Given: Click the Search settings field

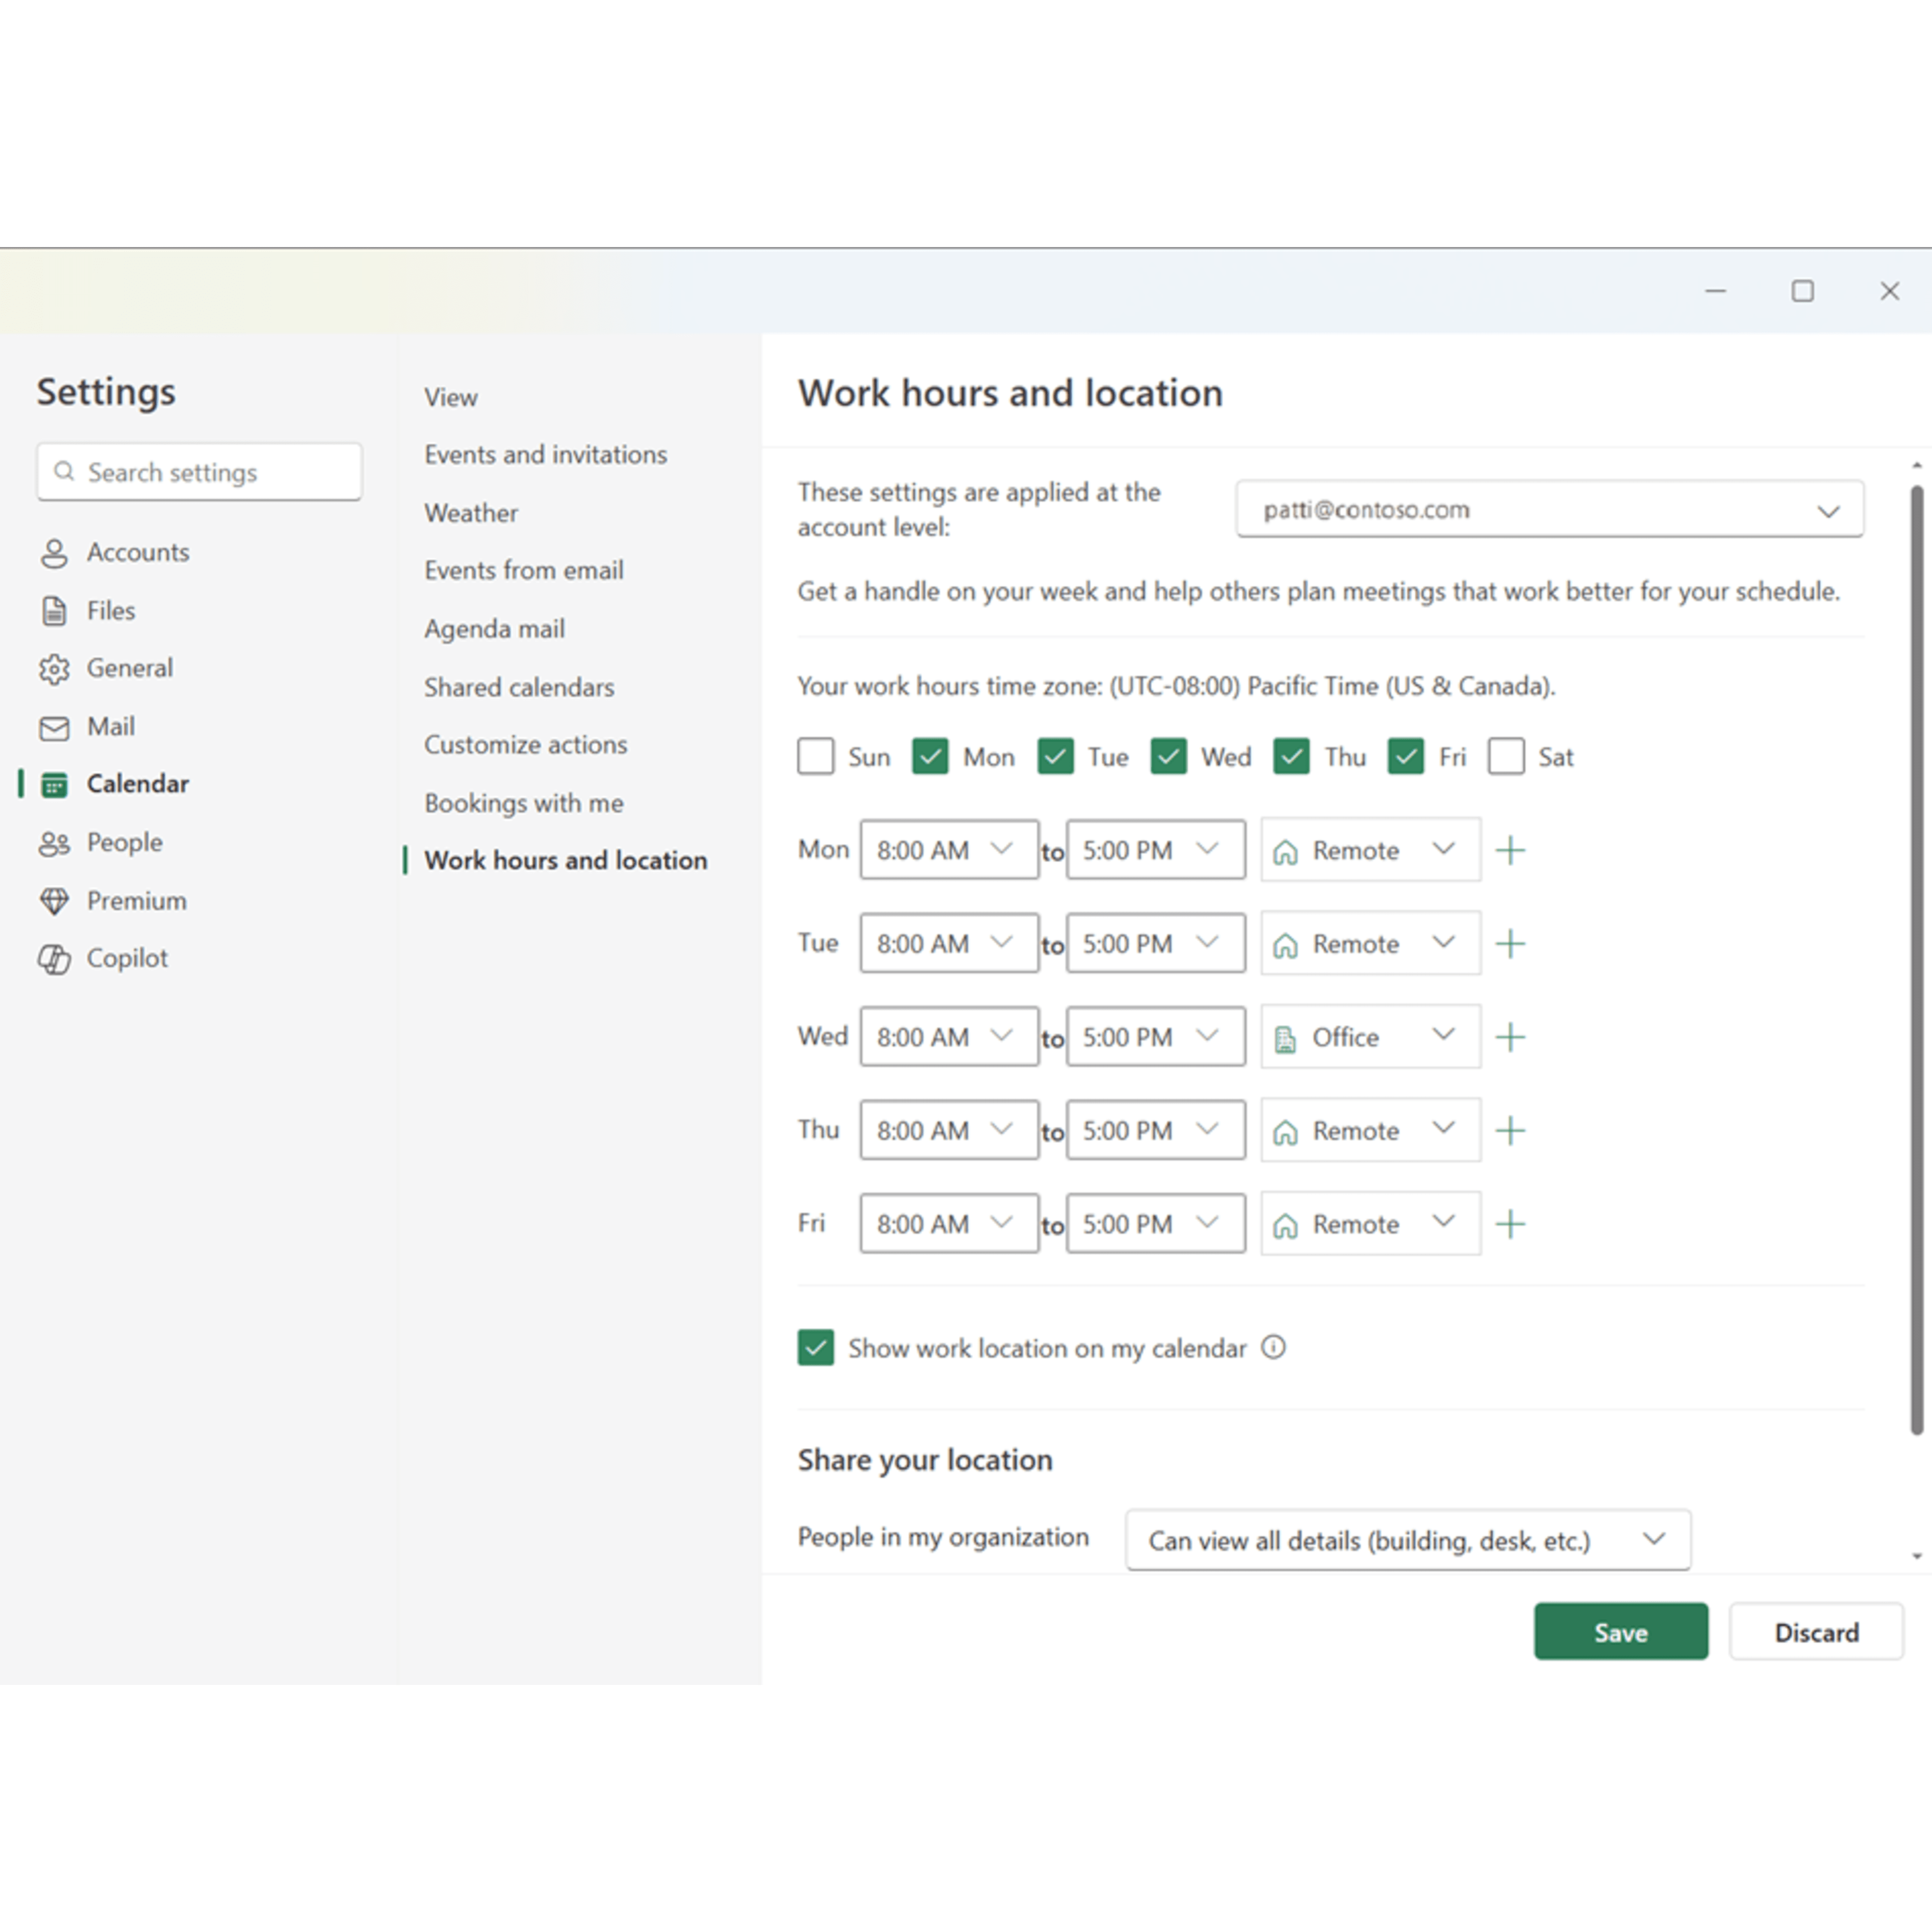Looking at the screenshot, I should tap(199, 471).
